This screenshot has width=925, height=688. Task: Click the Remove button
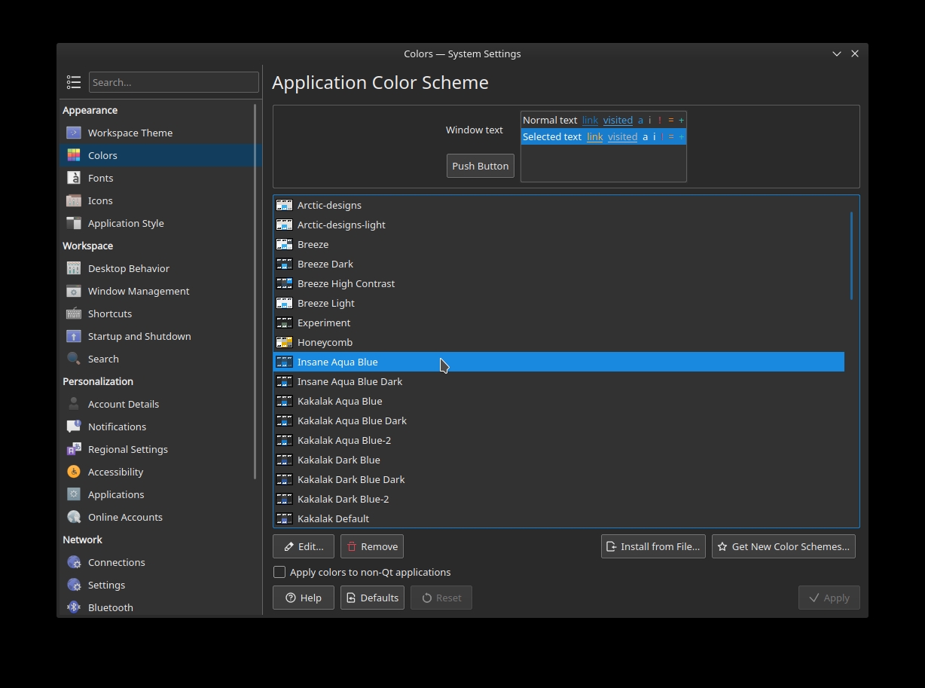point(372,546)
